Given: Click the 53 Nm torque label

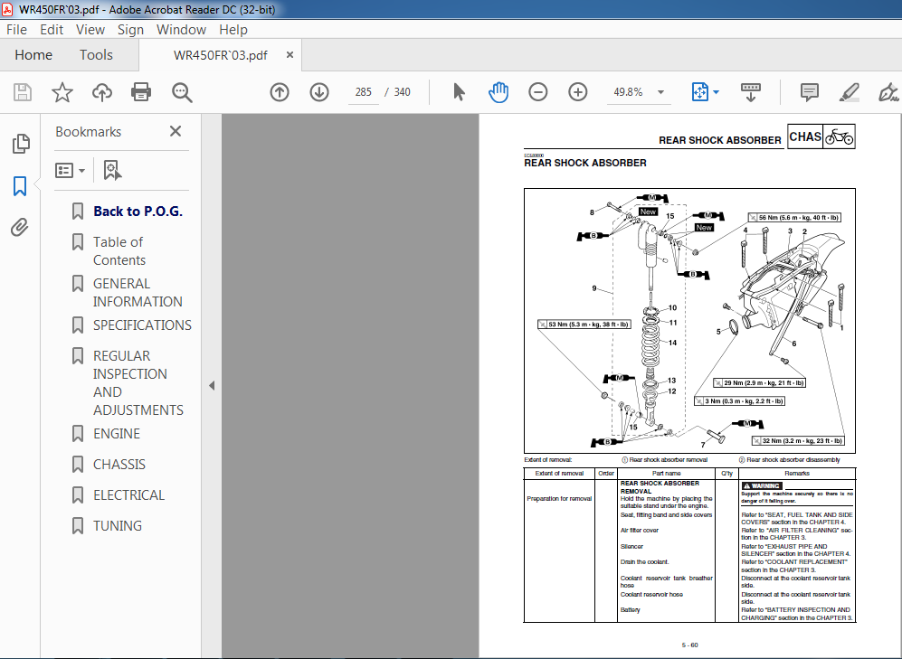Looking at the screenshot, I should click(x=584, y=325).
